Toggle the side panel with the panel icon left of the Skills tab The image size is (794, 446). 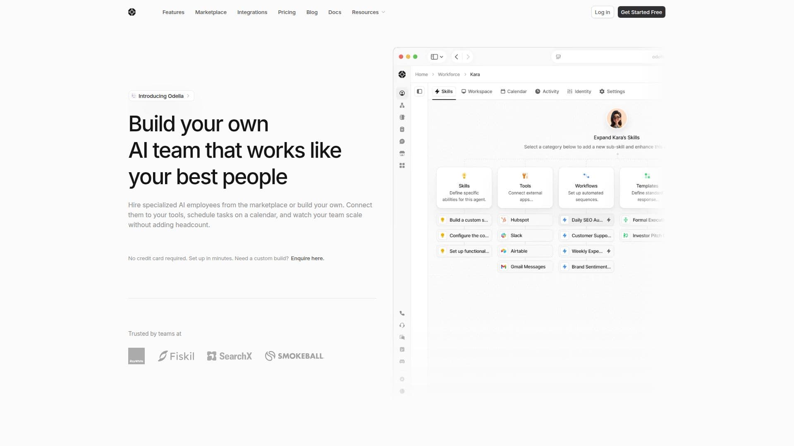point(419,91)
